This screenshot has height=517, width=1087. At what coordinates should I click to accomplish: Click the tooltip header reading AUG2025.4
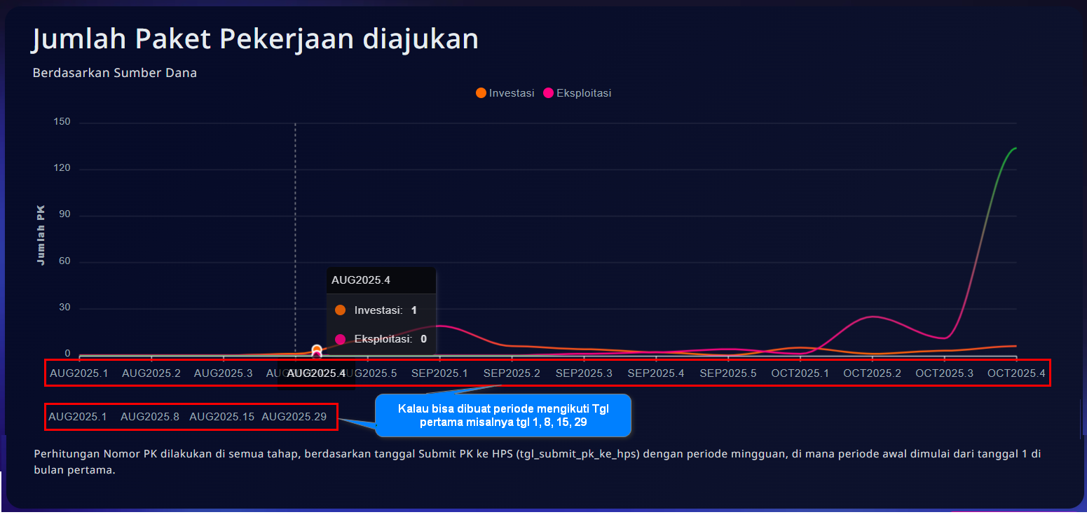pos(361,280)
